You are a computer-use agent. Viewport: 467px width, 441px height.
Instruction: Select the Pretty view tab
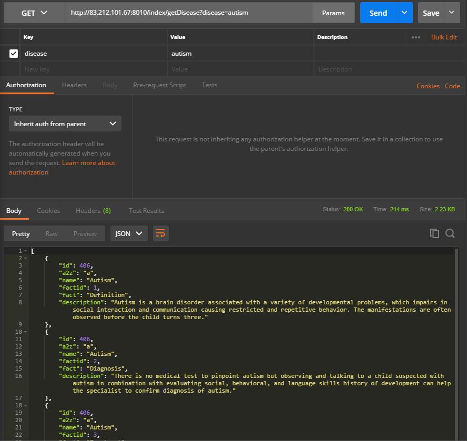pos(21,234)
